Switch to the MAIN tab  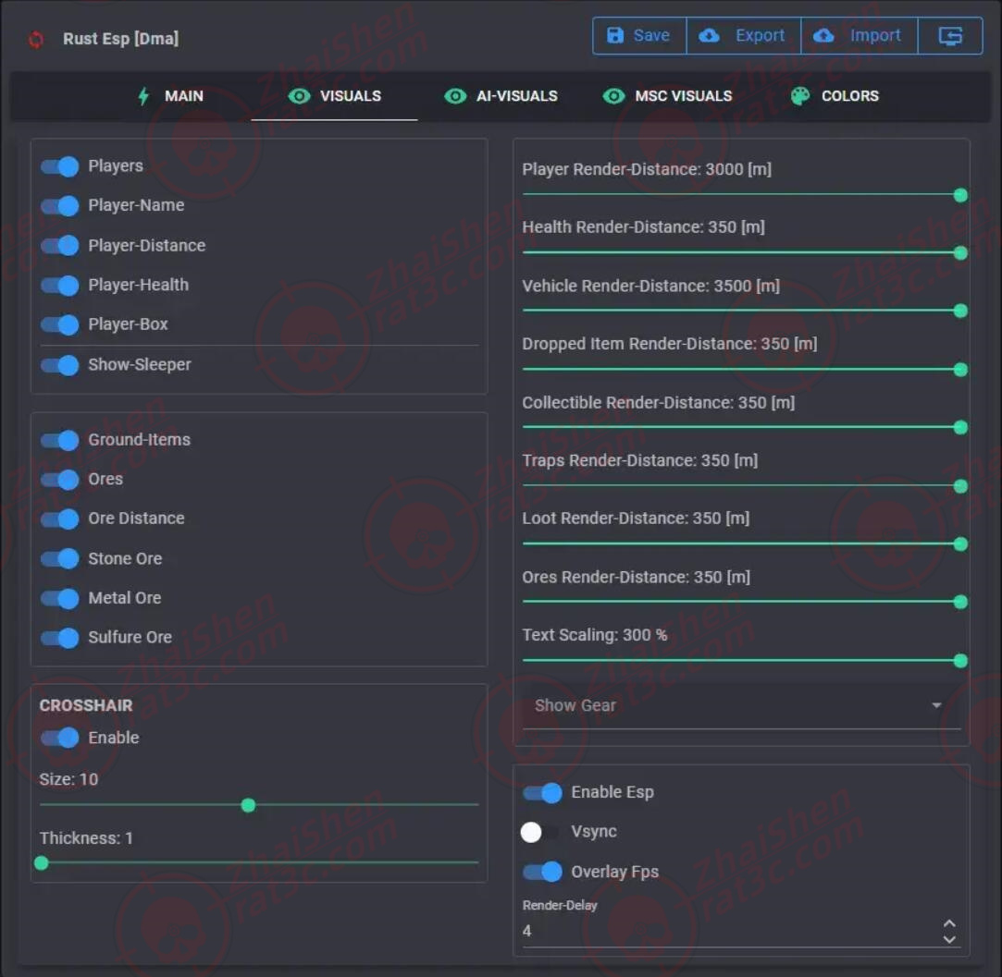[170, 96]
